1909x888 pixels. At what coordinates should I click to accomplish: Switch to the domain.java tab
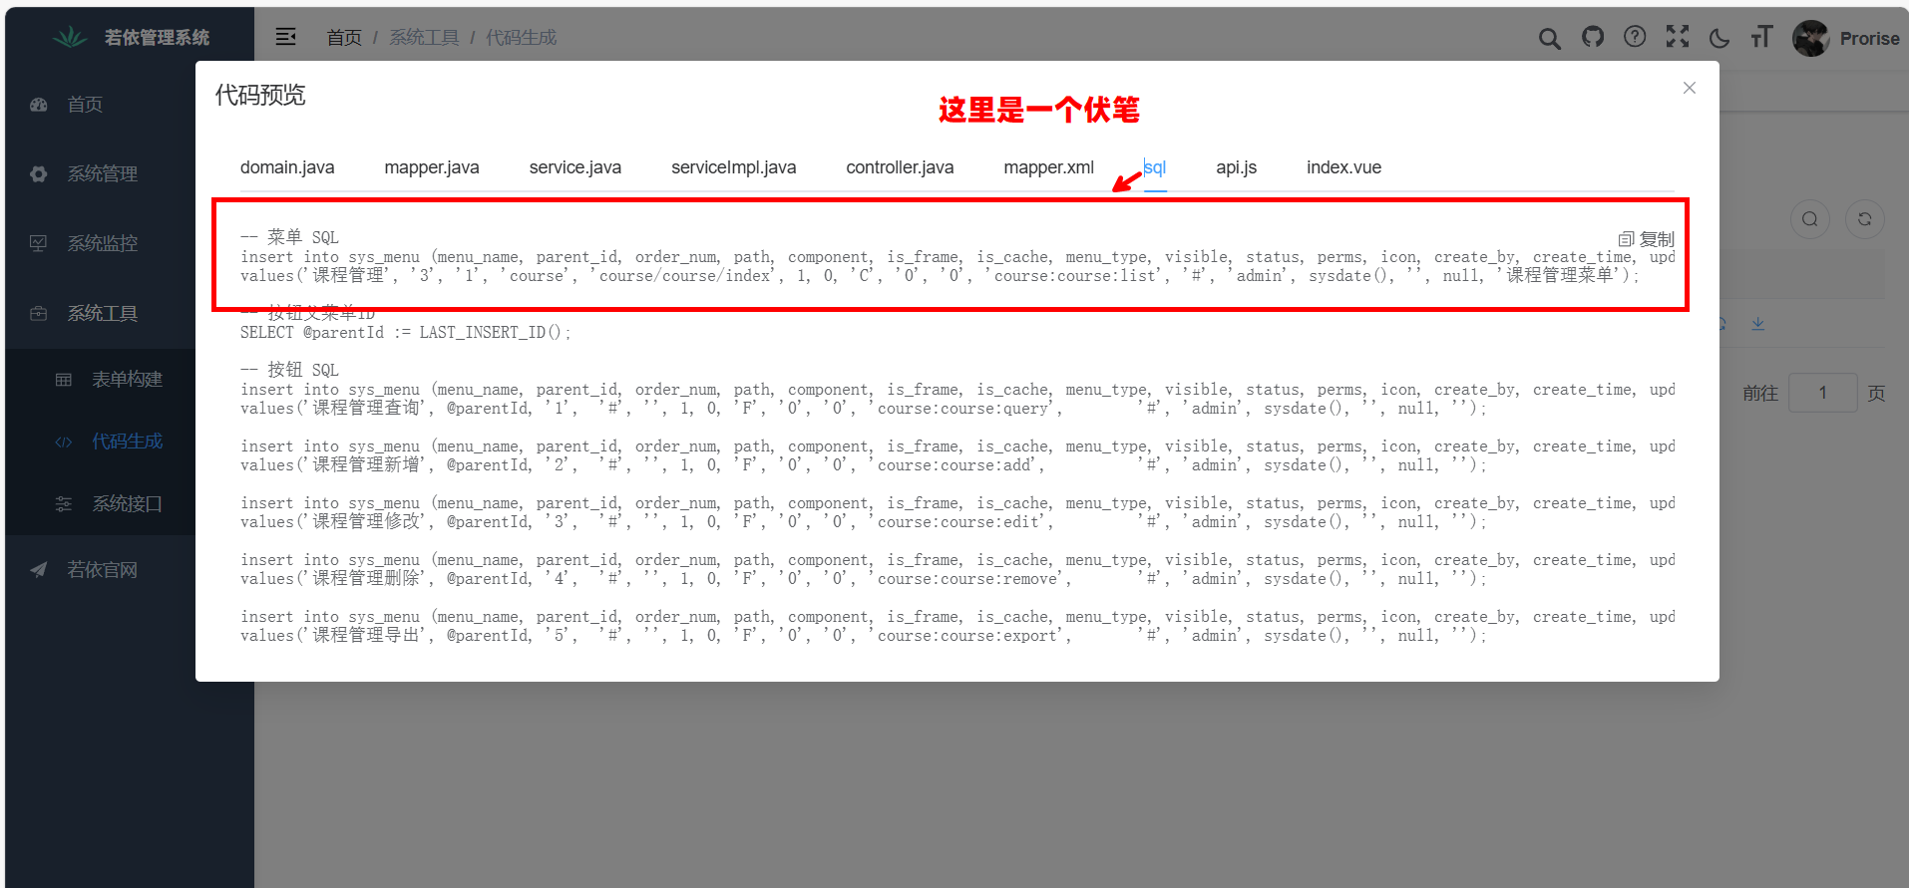click(287, 167)
